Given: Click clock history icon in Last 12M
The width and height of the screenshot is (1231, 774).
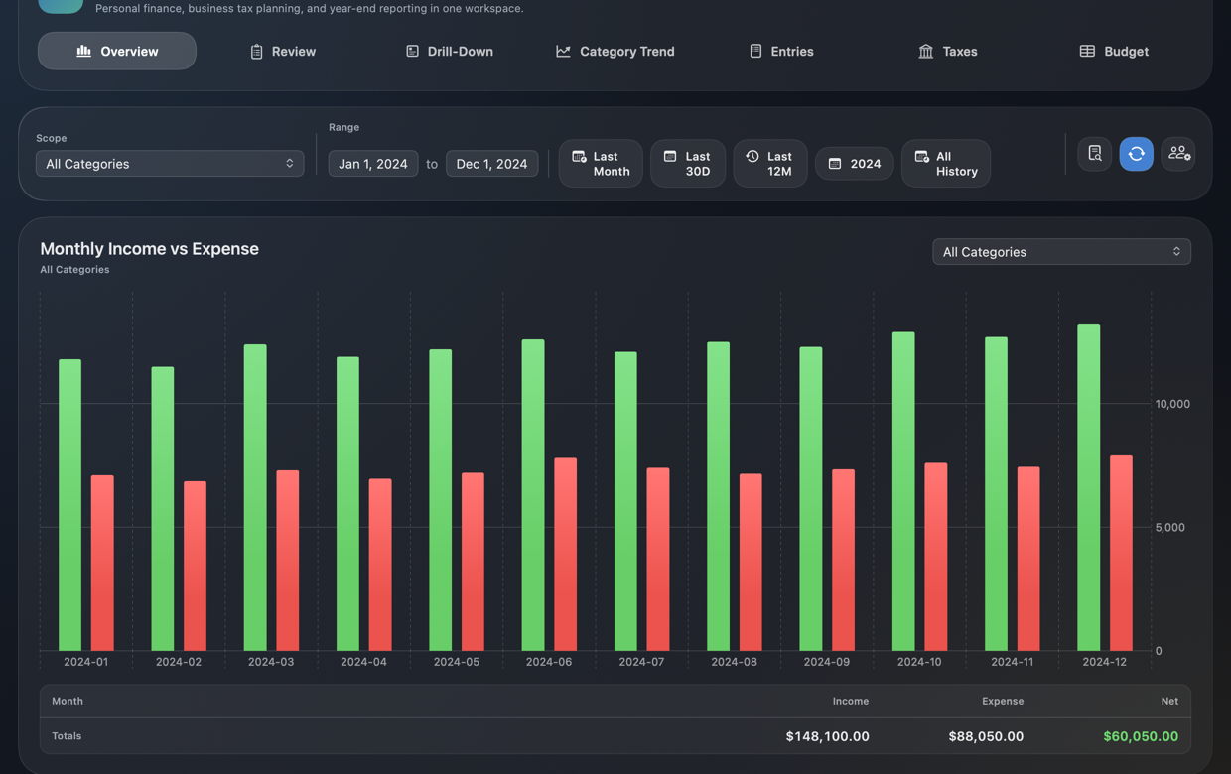Looking at the screenshot, I should click(752, 156).
